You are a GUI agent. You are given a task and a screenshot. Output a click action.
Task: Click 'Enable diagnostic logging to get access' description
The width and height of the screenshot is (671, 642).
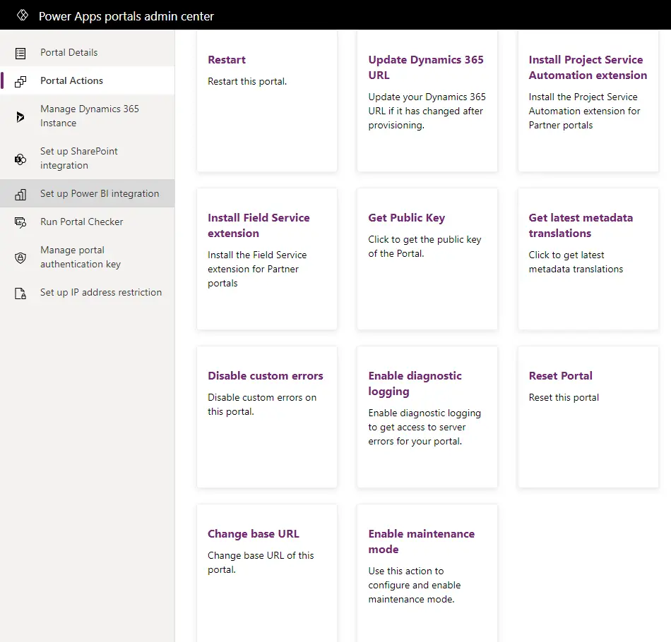click(424, 427)
